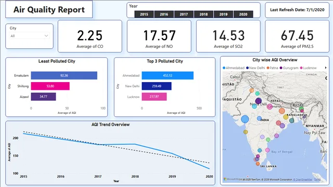Expand the map legend with the right arrow
Screen dimensions: 333x187
point(326,68)
